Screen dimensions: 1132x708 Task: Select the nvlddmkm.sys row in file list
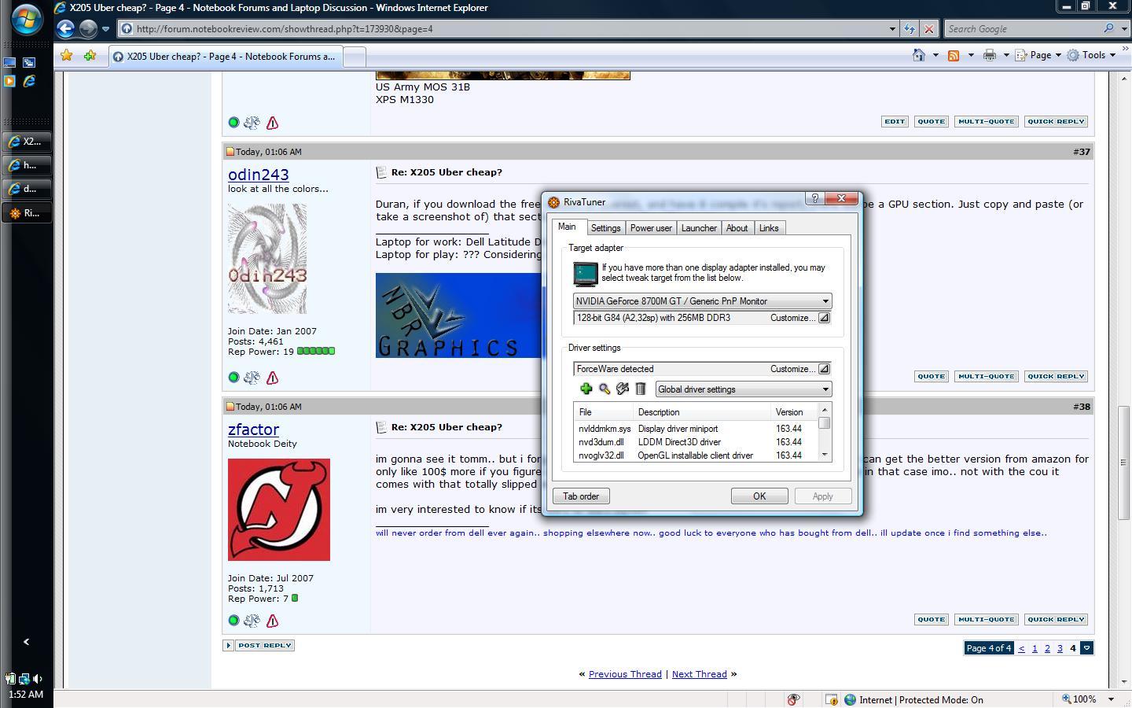coord(696,429)
